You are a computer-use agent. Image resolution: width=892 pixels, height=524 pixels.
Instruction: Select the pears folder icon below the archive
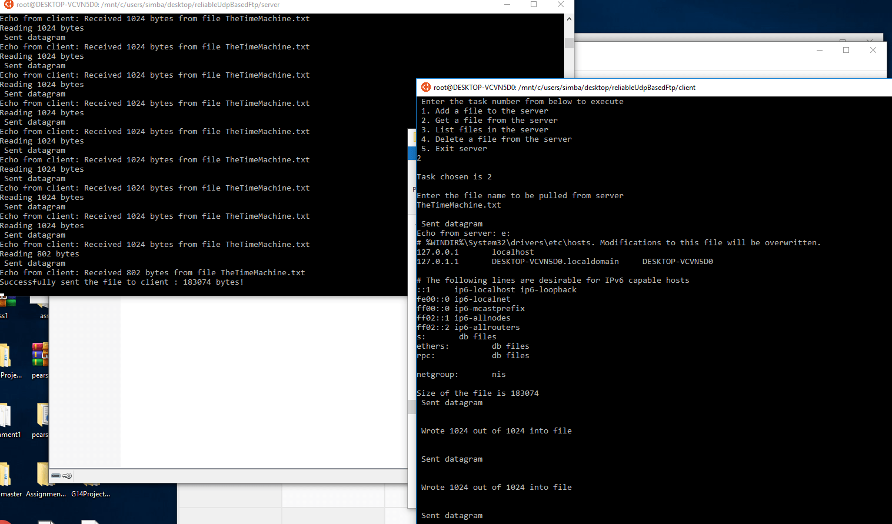pyautogui.click(x=42, y=415)
